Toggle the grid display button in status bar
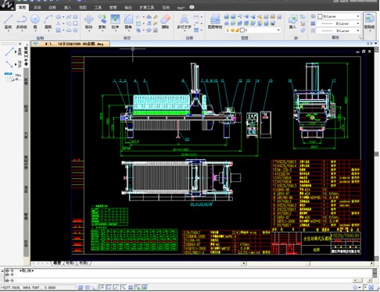Viewport: 380px width, 292px height. (x=88, y=287)
